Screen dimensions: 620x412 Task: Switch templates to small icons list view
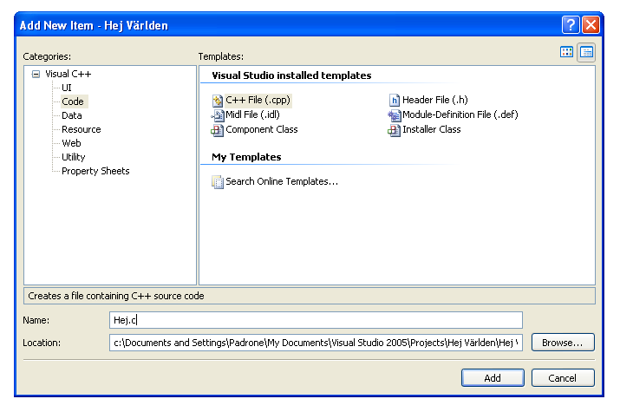(x=586, y=52)
